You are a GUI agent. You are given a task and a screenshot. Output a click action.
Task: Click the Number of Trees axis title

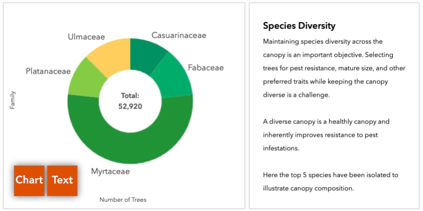tap(123, 200)
